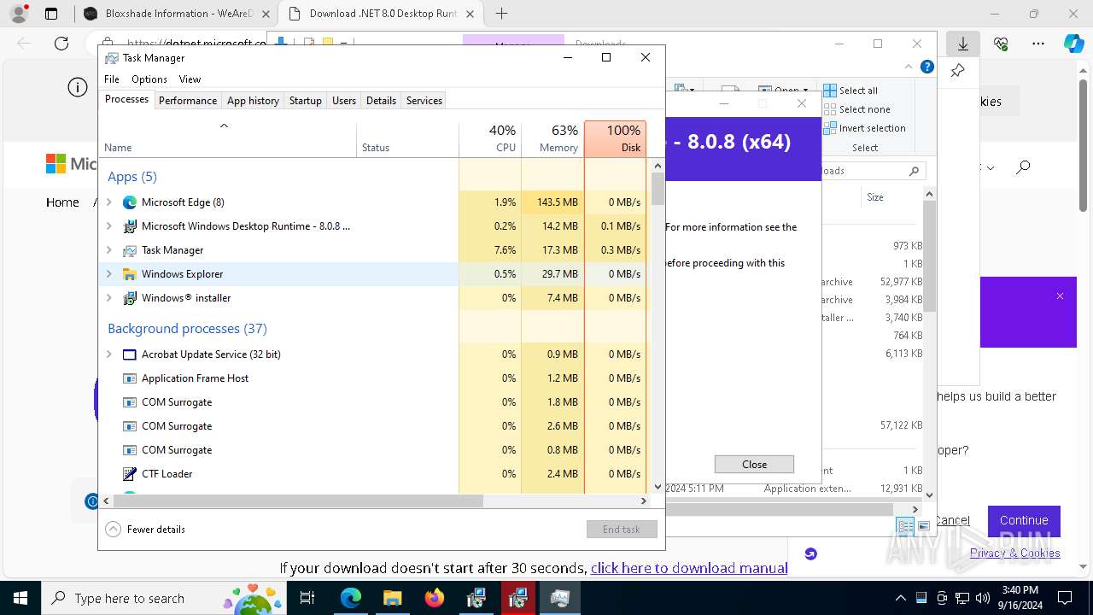
Task: Expand the Windows installer process row
Action: click(x=108, y=298)
